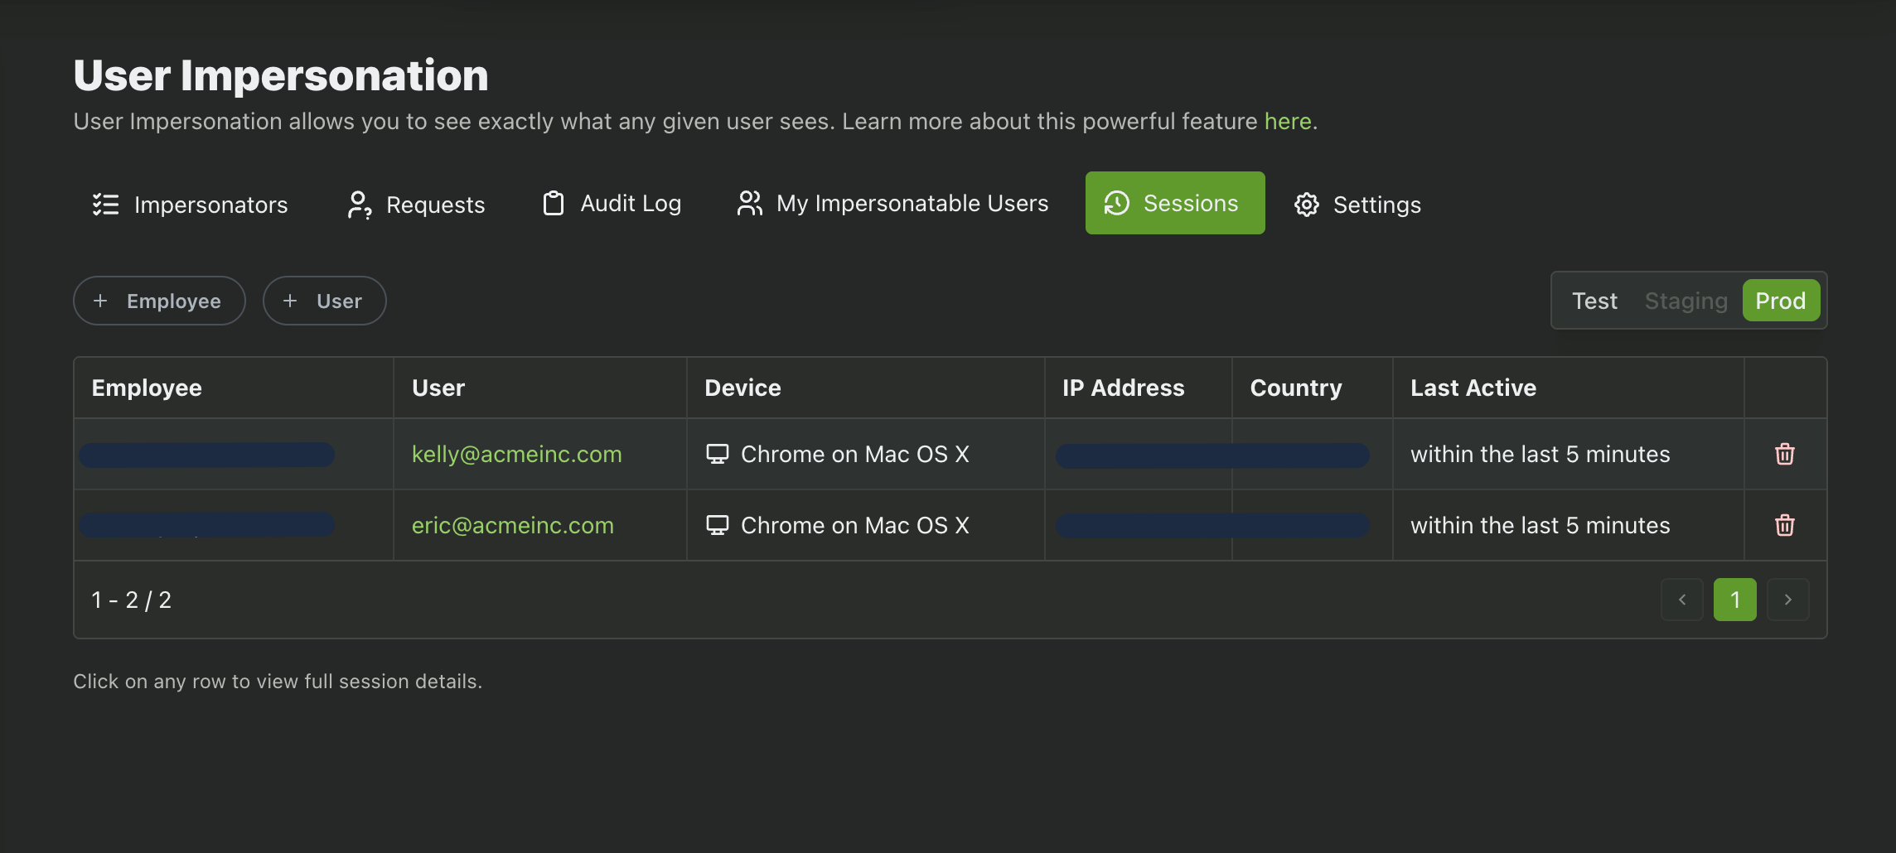Open kelly@acmeinc.com user link
Screen dimensions: 1896x853
coord(517,454)
